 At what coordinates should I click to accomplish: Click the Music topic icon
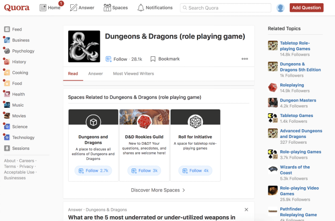pos(7,105)
